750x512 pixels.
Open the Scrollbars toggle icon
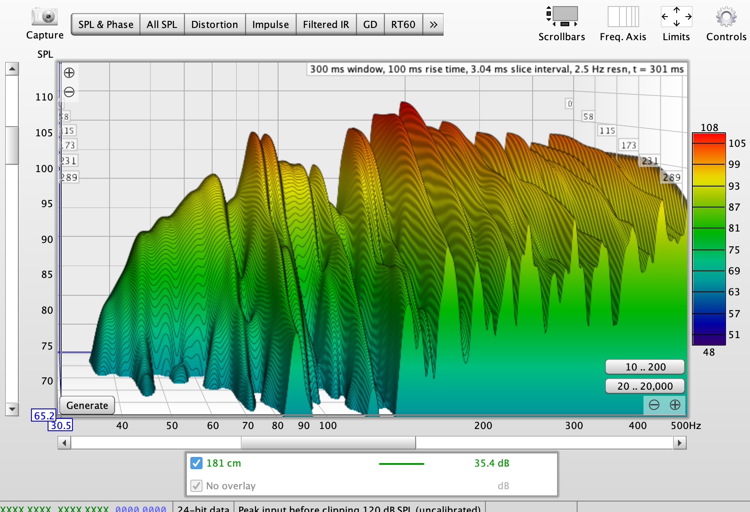tap(562, 17)
